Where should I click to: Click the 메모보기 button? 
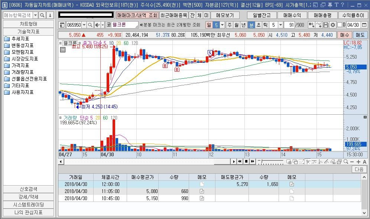coord(225,15)
